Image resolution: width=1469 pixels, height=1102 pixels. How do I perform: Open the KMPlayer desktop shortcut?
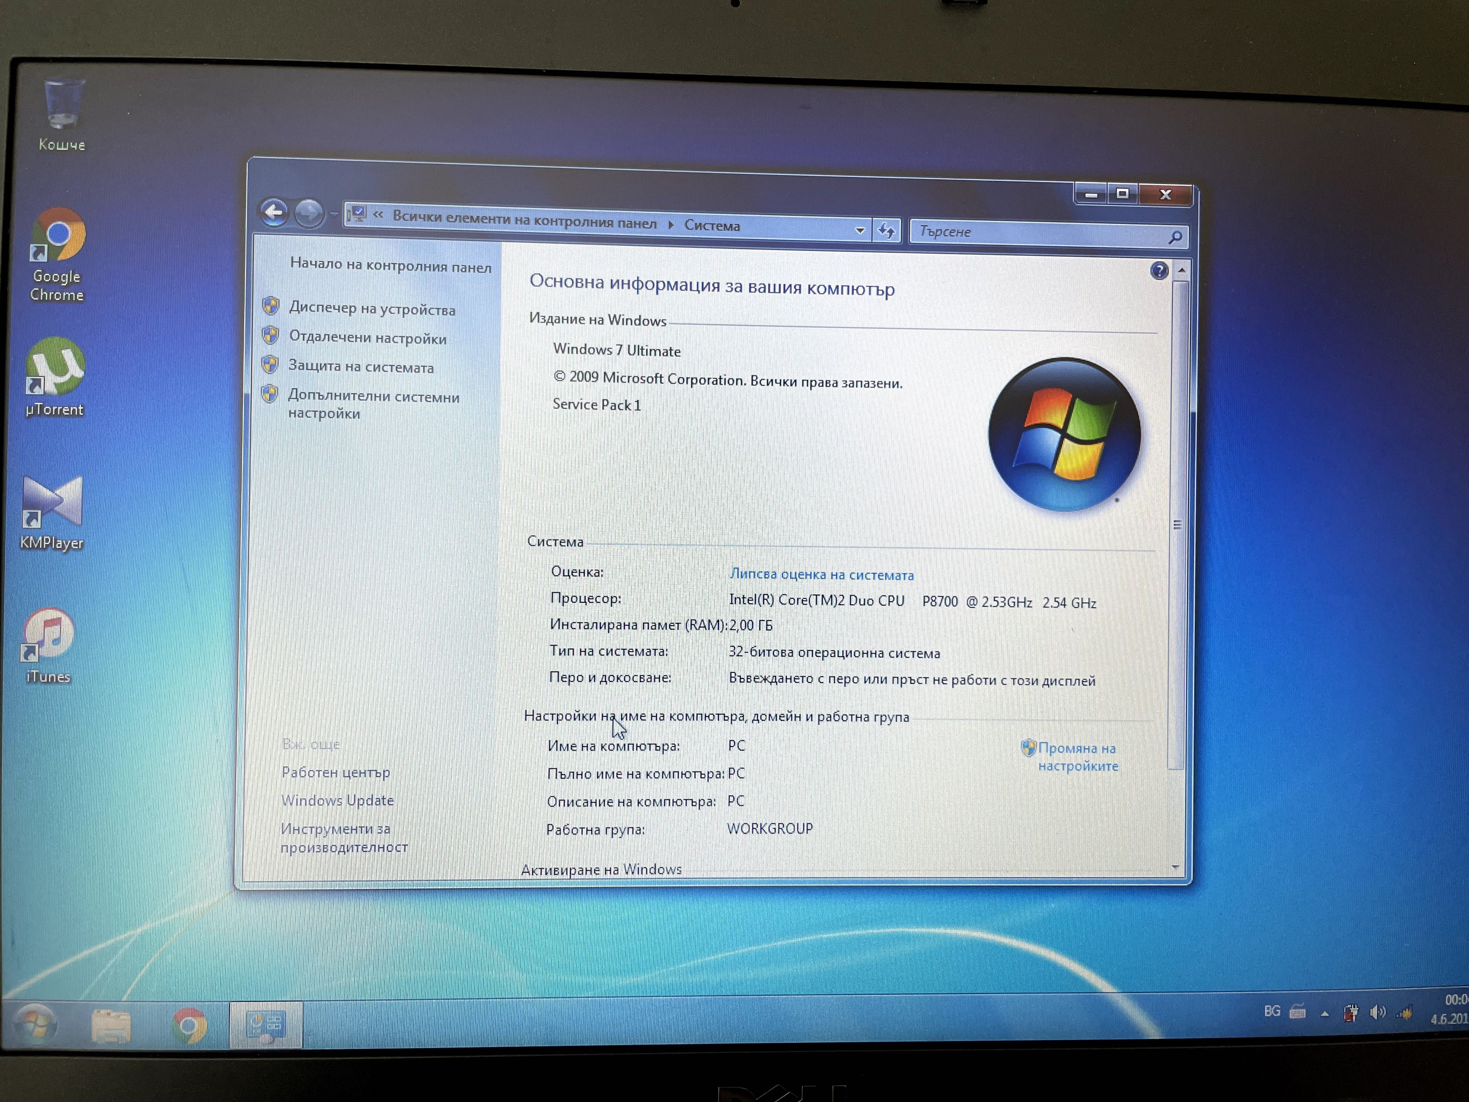(x=52, y=513)
